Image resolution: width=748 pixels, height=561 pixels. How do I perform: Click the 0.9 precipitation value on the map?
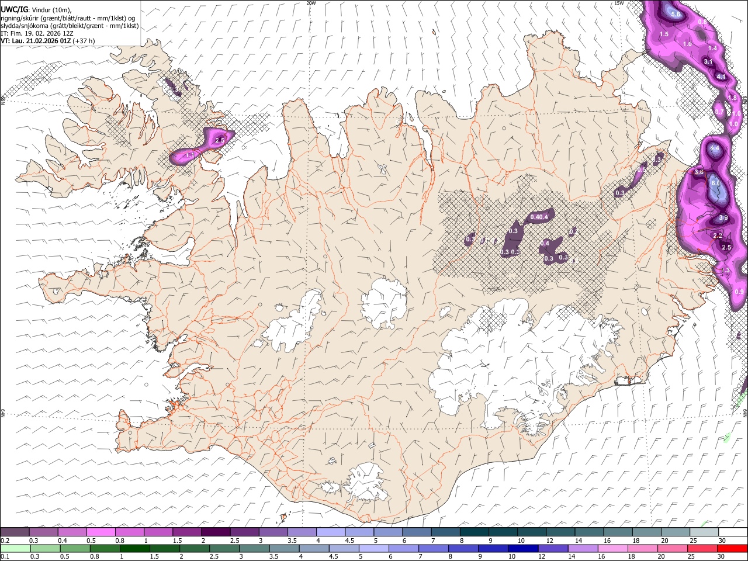[739, 292]
